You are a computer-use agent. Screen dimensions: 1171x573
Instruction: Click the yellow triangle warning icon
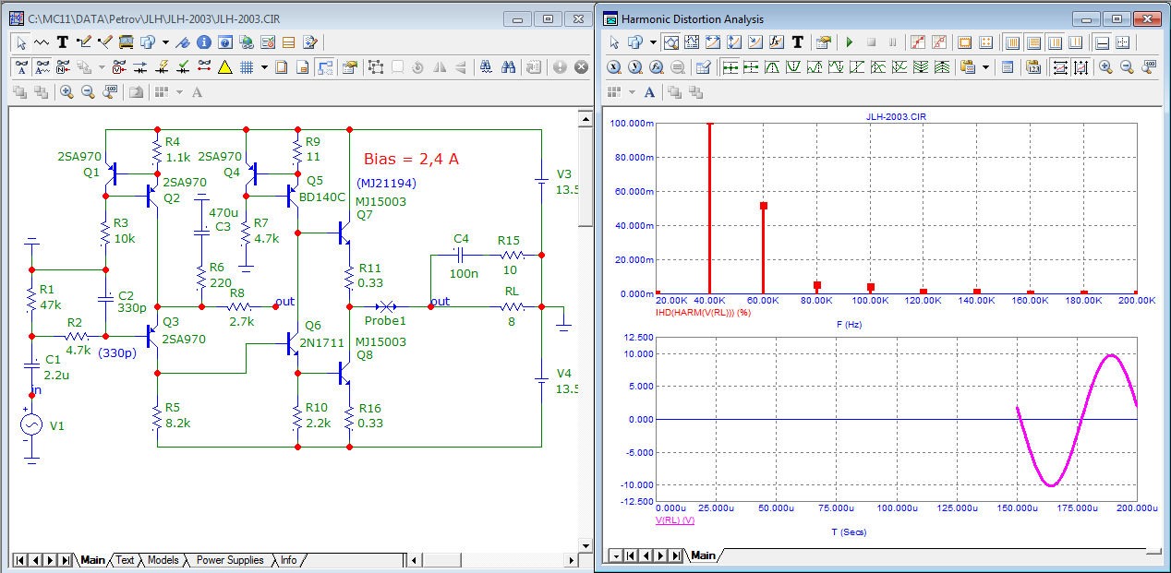tap(224, 66)
